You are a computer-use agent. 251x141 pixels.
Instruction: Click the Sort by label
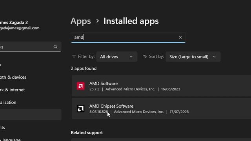[156, 56]
